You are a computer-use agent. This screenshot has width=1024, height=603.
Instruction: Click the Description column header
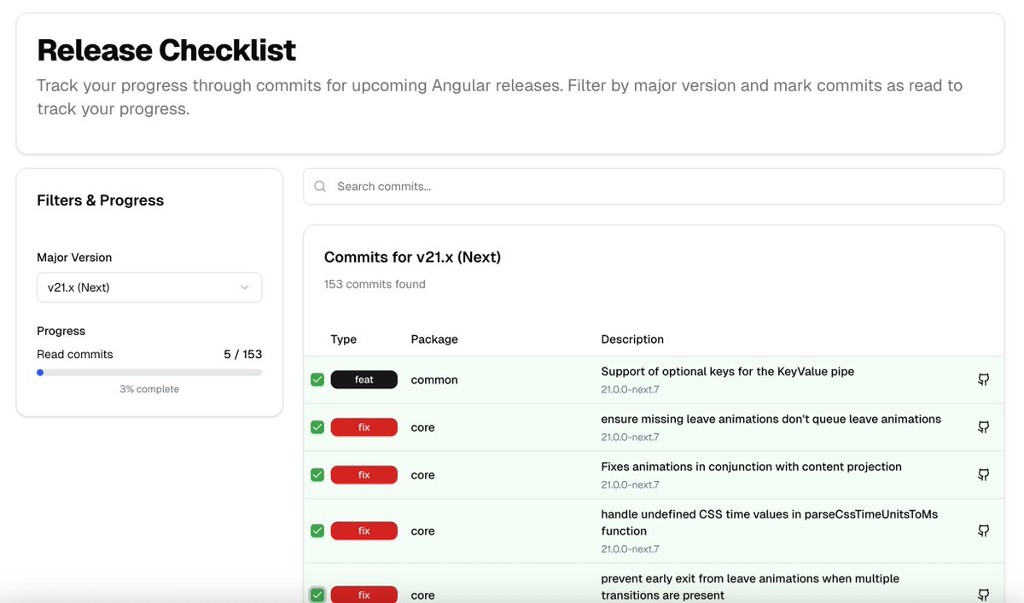tap(632, 339)
